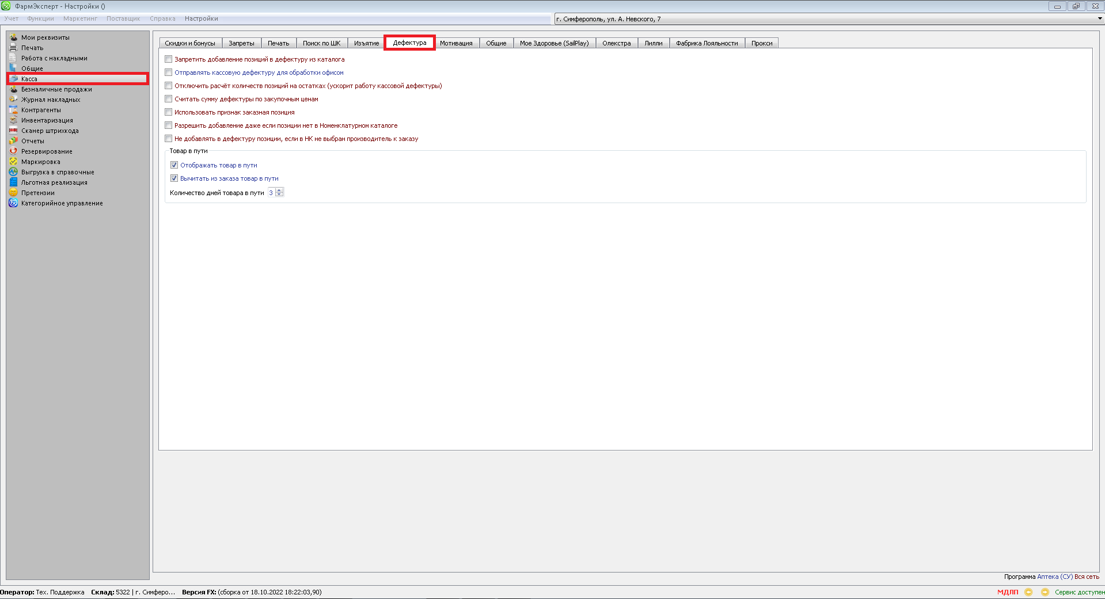This screenshot has width=1105, height=599.
Task: Click the МДЛП right arrow status icon
Action: (x=1045, y=592)
